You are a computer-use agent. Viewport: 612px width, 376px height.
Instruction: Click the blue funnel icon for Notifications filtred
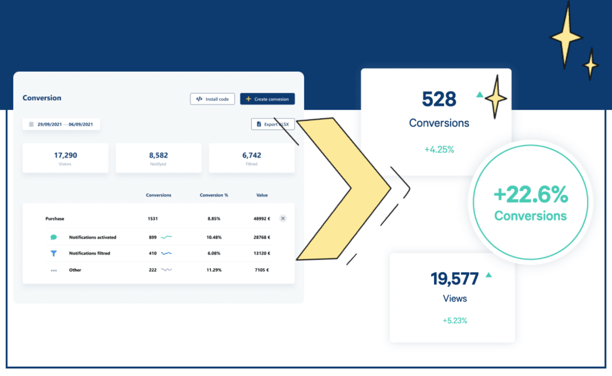54,253
